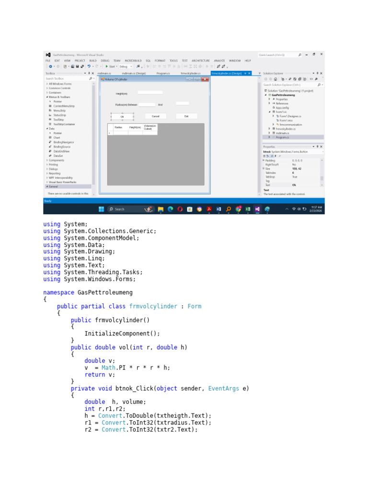The width and height of the screenshot is (368, 490).
Task: Open the FILE menu
Action: 48,61
